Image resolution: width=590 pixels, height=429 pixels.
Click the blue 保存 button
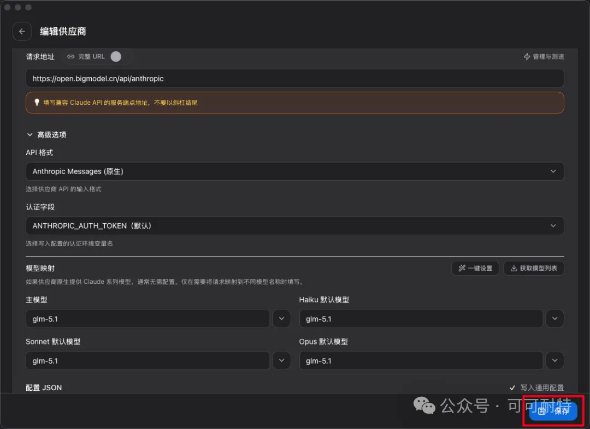coord(553,411)
